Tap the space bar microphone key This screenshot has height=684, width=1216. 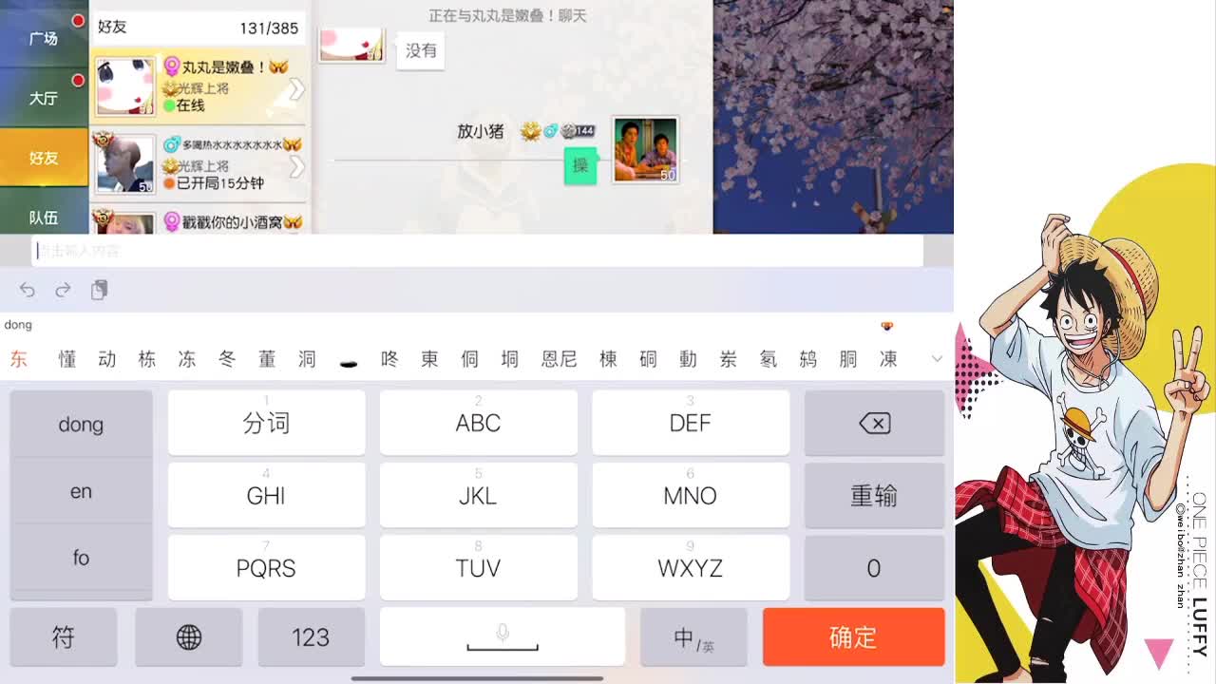(x=503, y=637)
